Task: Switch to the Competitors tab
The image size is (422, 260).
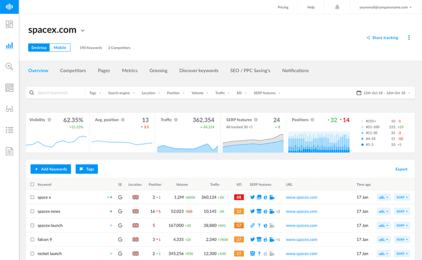Action: (x=73, y=71)
